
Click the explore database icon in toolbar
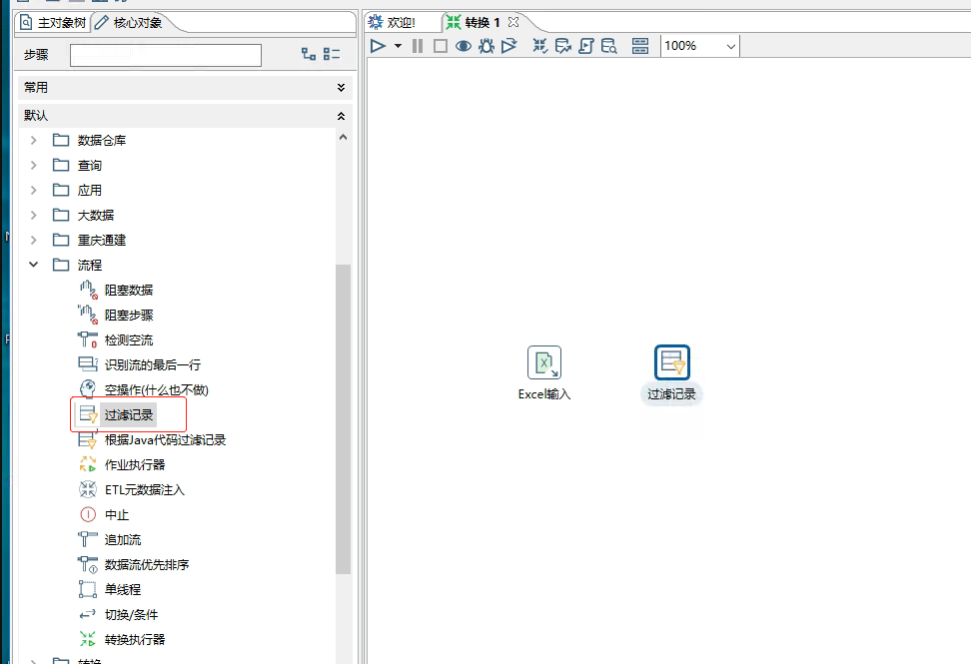(608, 46)
